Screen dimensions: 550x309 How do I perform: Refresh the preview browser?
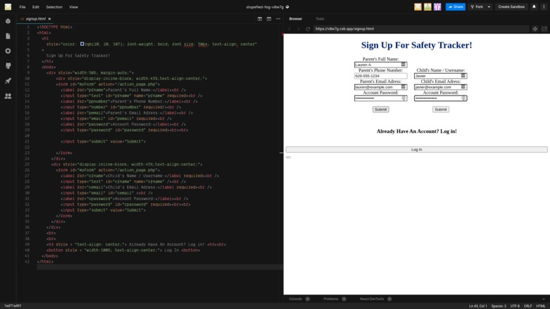tap(308, 29)
